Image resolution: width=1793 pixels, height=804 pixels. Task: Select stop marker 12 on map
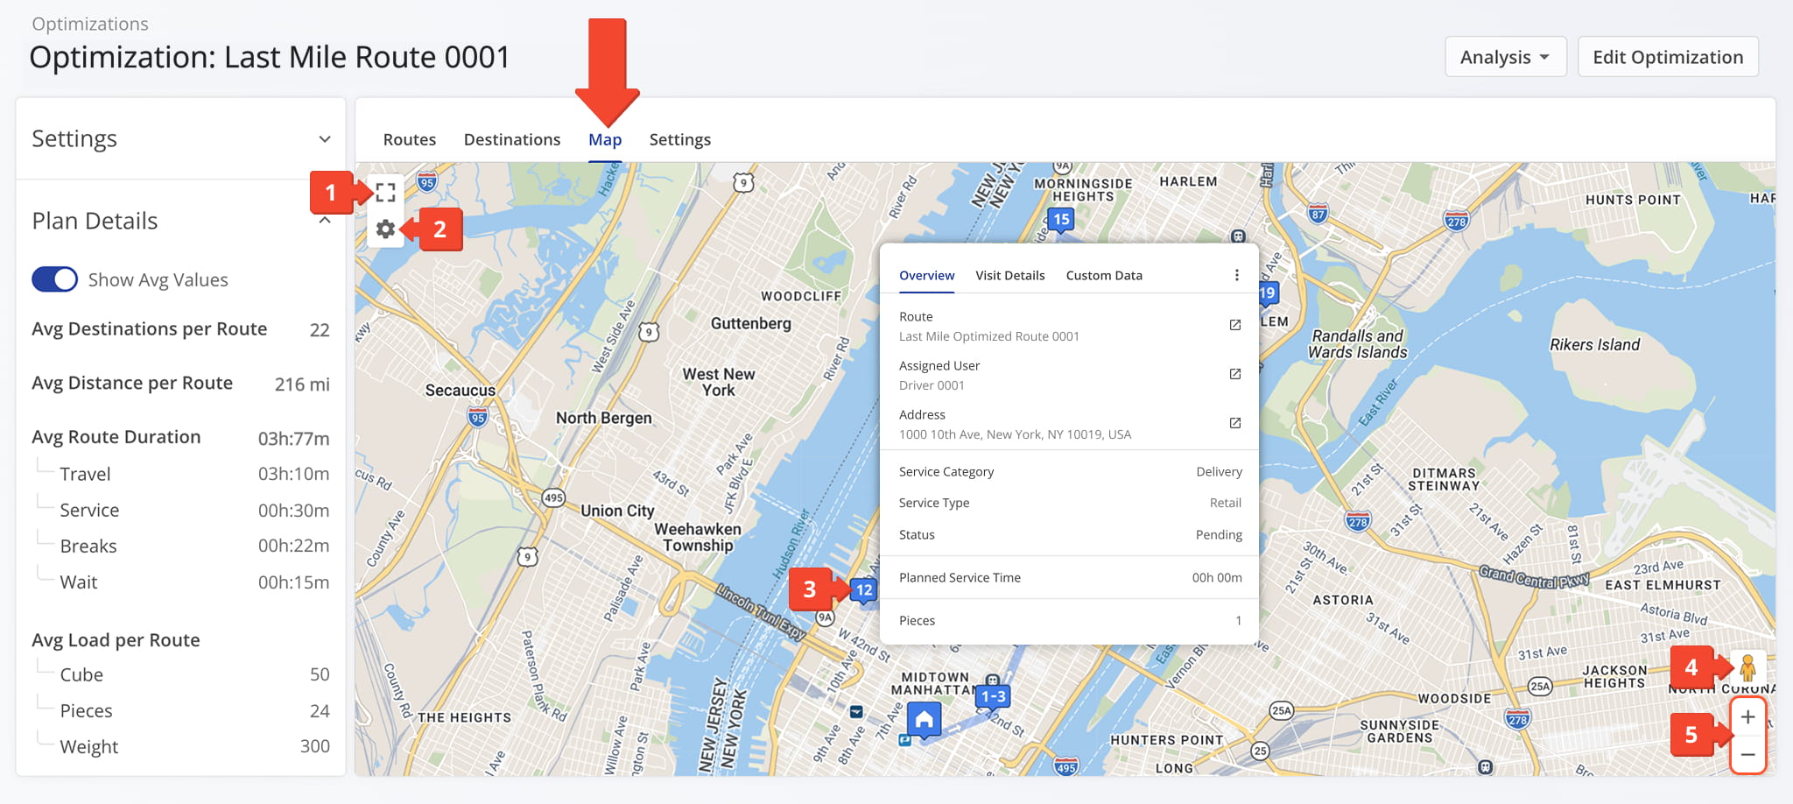(864, 590)
